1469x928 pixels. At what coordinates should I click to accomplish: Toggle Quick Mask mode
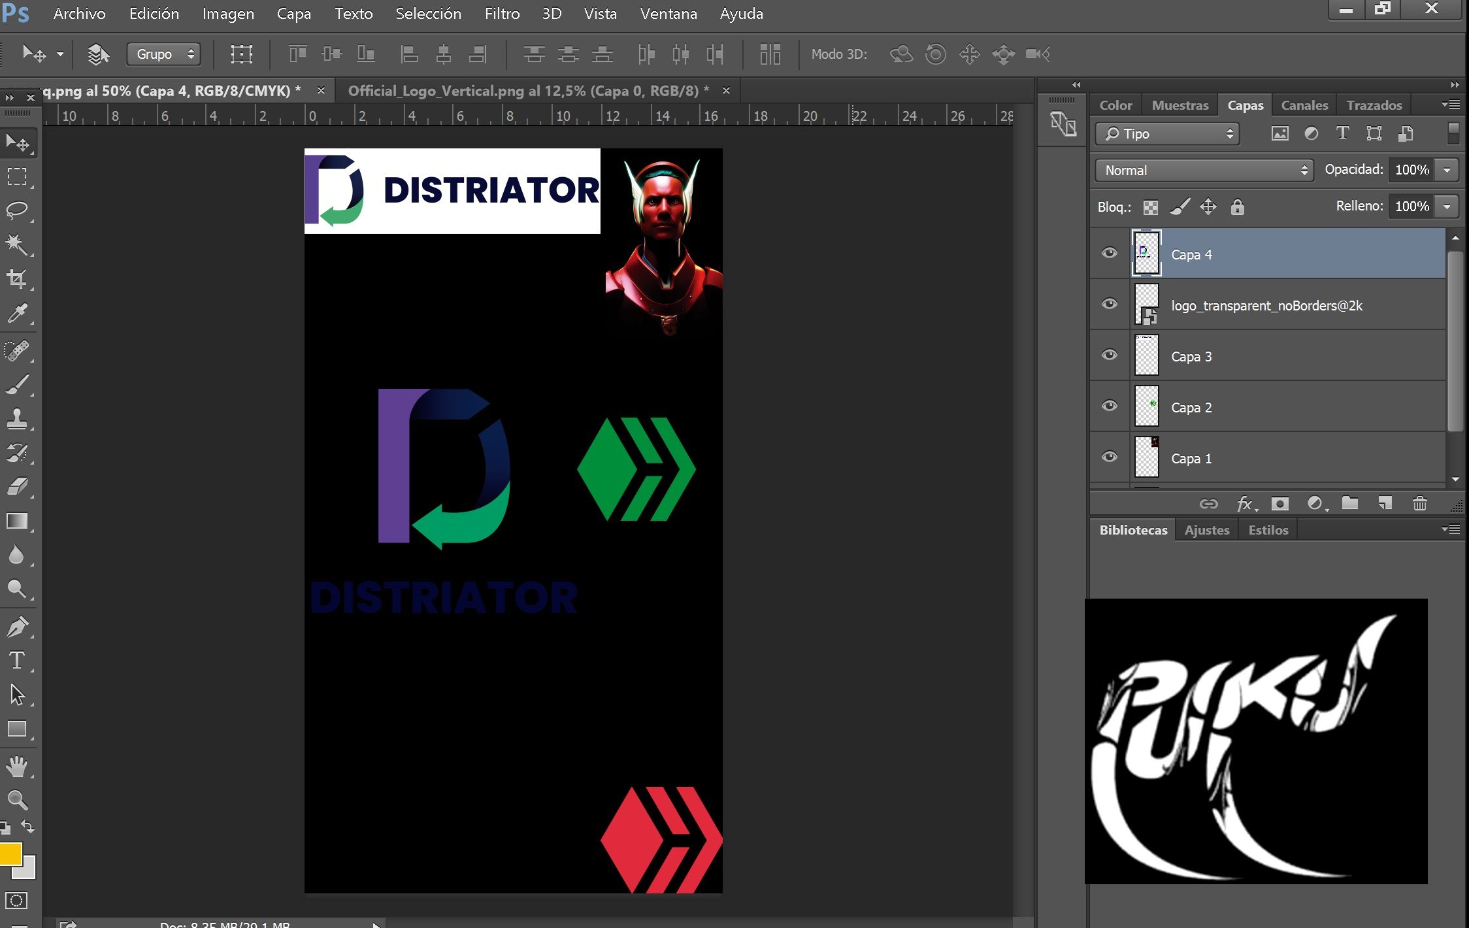(x=16, y=901)
